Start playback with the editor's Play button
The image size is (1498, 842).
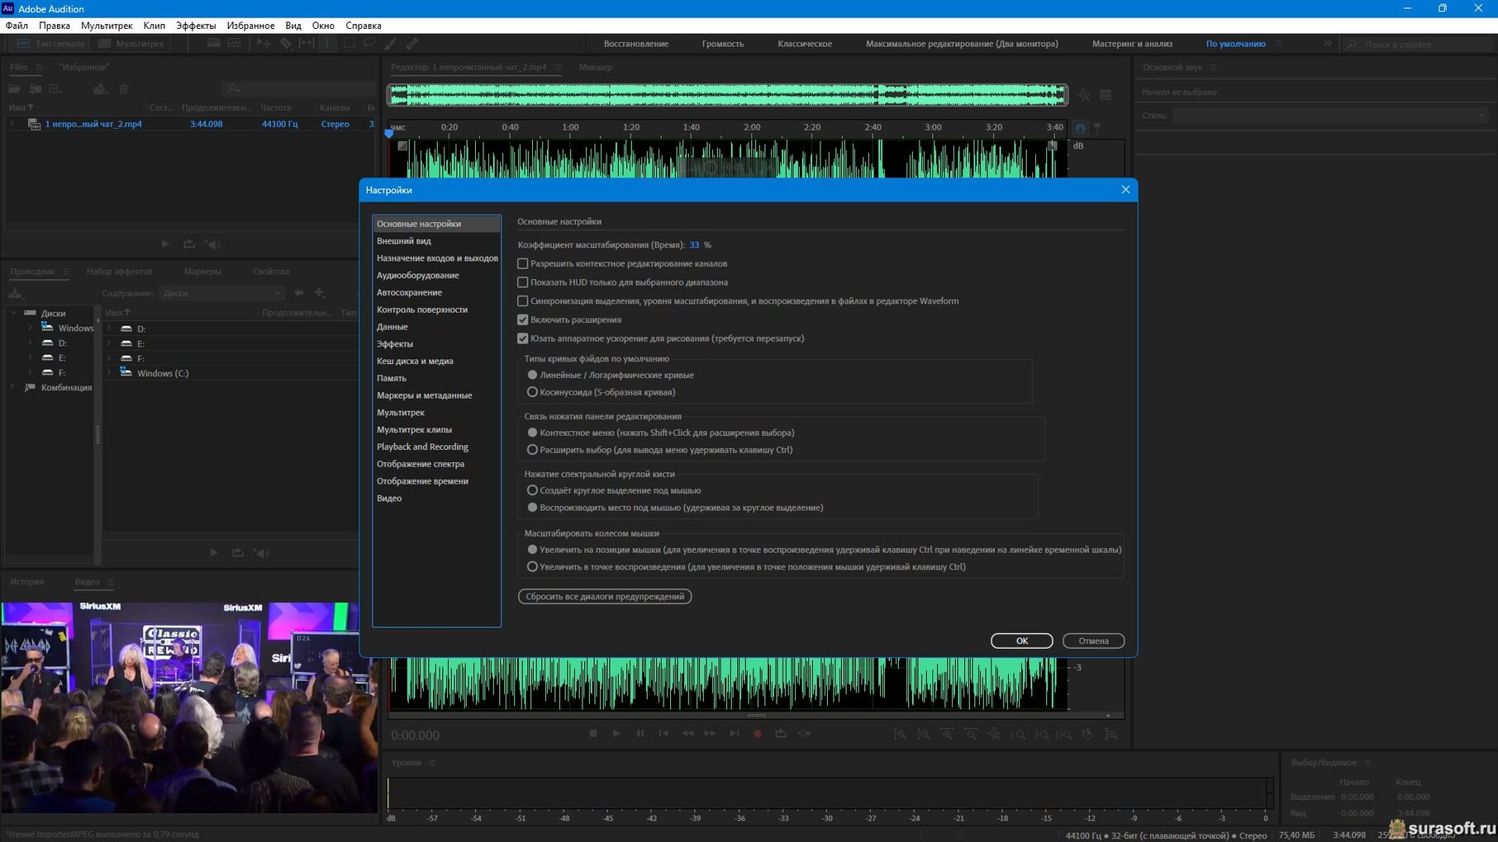pyautogui.click(x=616, y=733)
